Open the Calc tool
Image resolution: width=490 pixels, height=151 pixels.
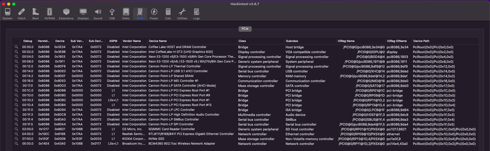pyautogui.click(x=168, y=14)
